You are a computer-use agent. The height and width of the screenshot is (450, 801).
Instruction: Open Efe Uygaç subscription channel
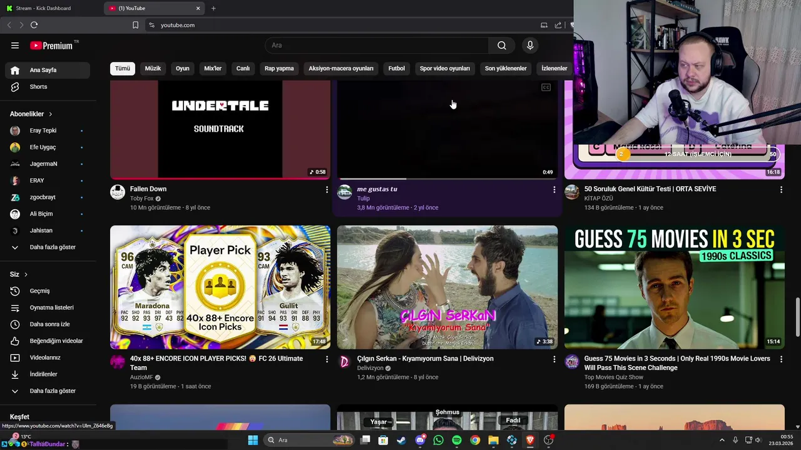[x=48, y=147]
